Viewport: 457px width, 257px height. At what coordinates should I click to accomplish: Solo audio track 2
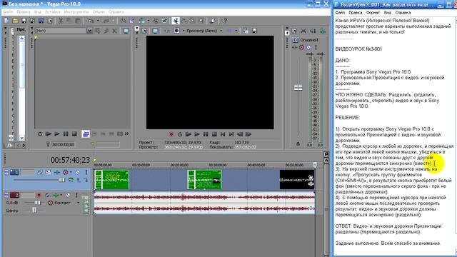coord(76,195)
